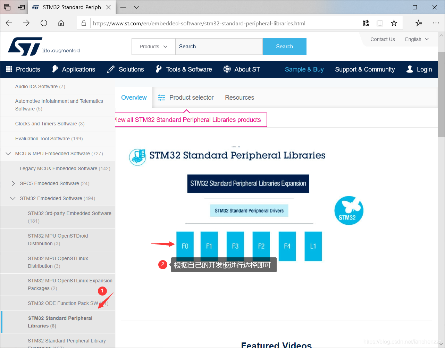Click the ST life.augmented logo
445x348 pixels.
coord(44,47)
